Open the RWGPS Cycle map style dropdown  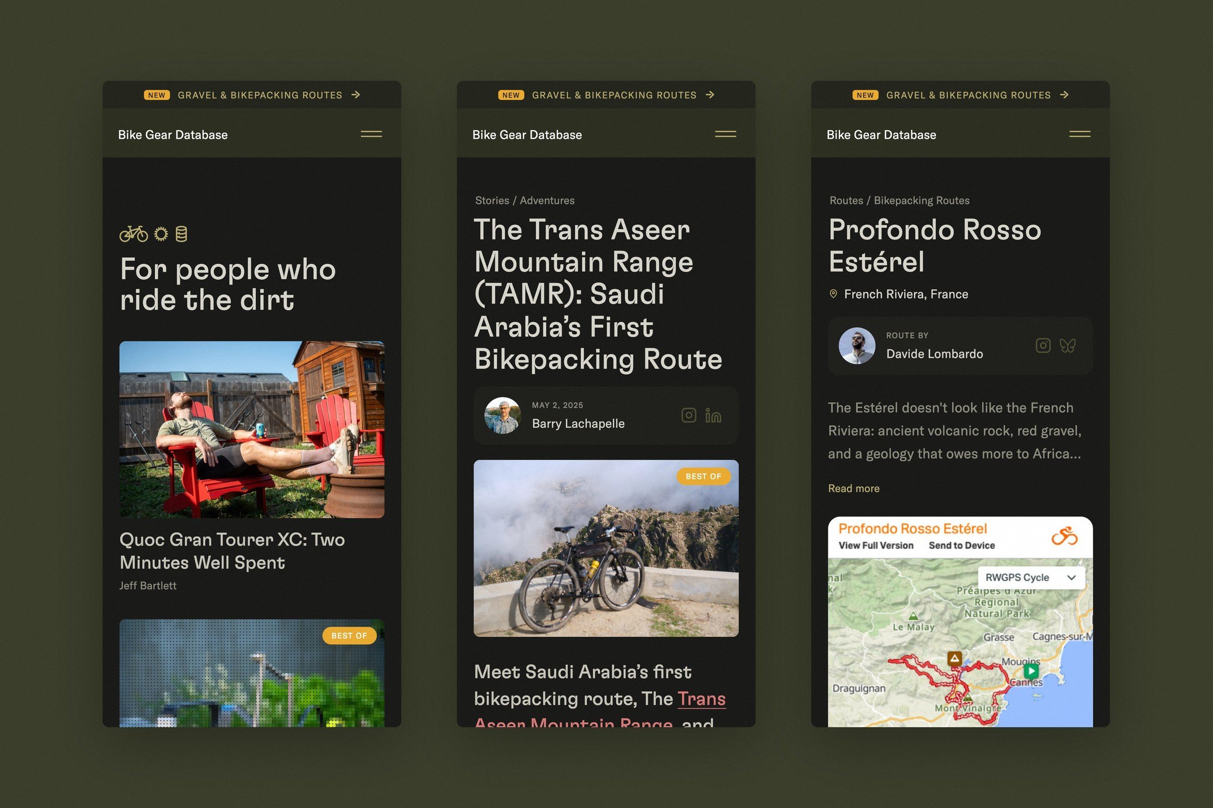1031,578
